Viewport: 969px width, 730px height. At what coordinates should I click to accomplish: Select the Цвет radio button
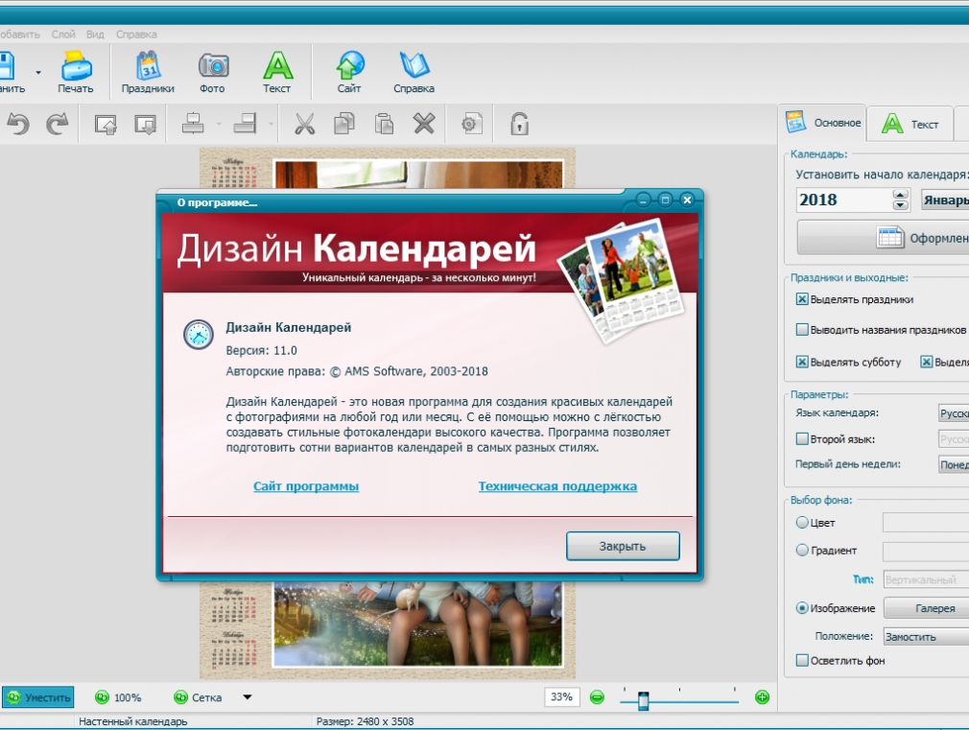pos(802,522)
